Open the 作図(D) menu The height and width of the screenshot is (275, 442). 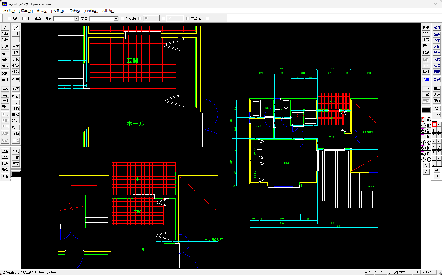pyautogui.click(x=58, y=11)
